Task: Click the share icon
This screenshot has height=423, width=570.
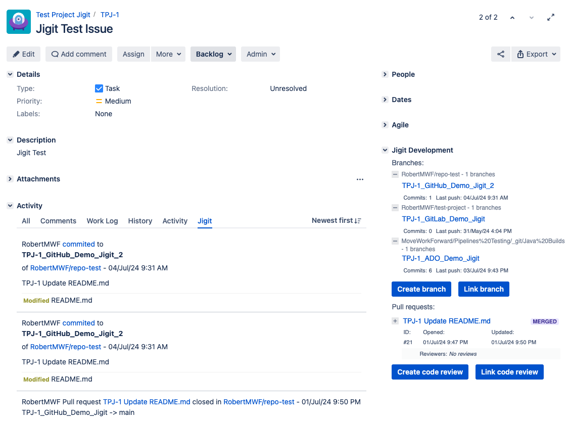Action: pyautogui.click(x=501, y=54)
